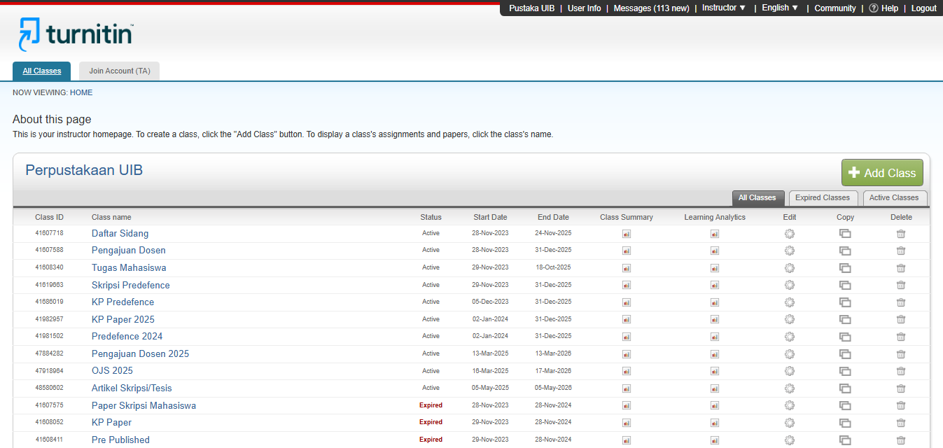Show Expired Classes filter tab

pos(823,197)
